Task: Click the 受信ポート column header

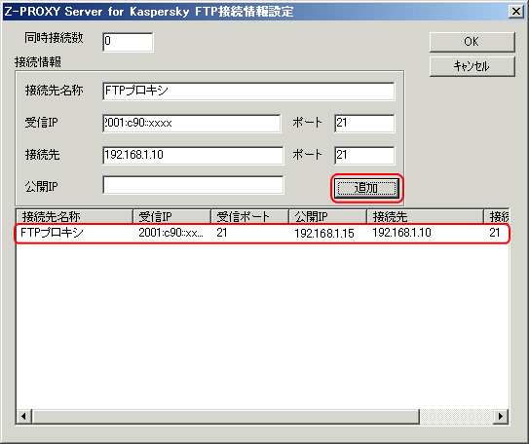Action: coord(249,216)
